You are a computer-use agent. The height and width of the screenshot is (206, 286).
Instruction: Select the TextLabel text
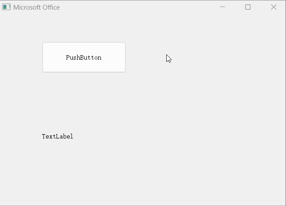(x=57, y=136)
